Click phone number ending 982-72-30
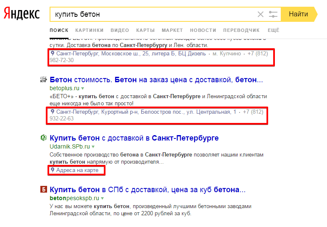 click(159, 57)
